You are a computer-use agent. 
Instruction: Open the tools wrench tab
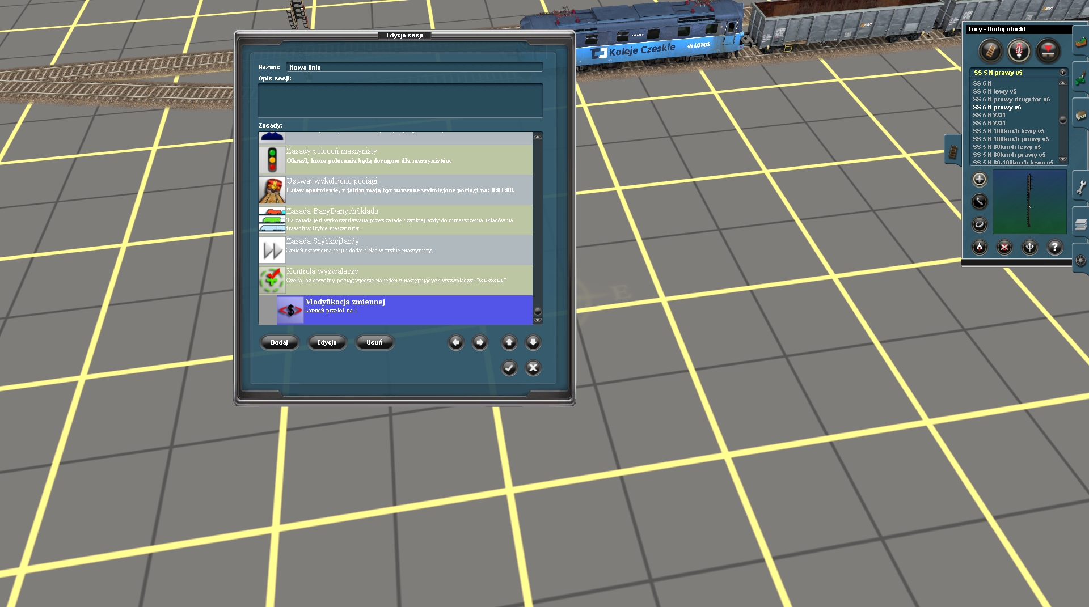(1080, 186)
